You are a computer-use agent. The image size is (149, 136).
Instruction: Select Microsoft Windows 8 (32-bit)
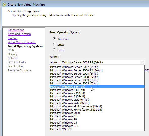coord(97,90)
